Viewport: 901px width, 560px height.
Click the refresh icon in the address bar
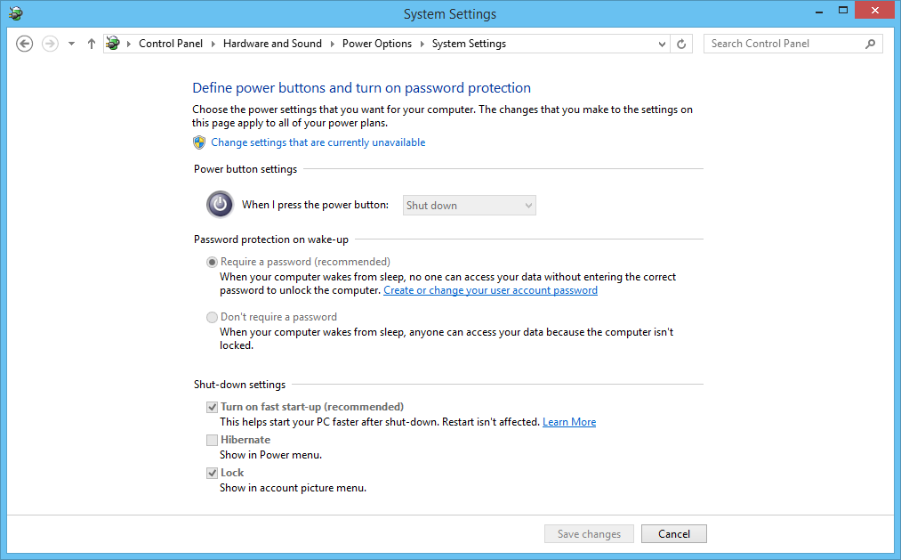point(681,43)
